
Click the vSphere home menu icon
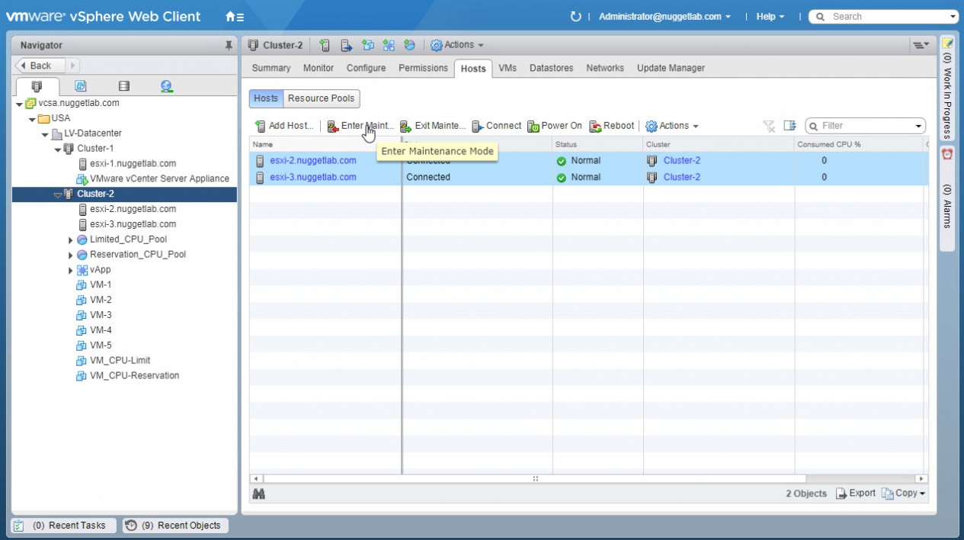(235, 17)
